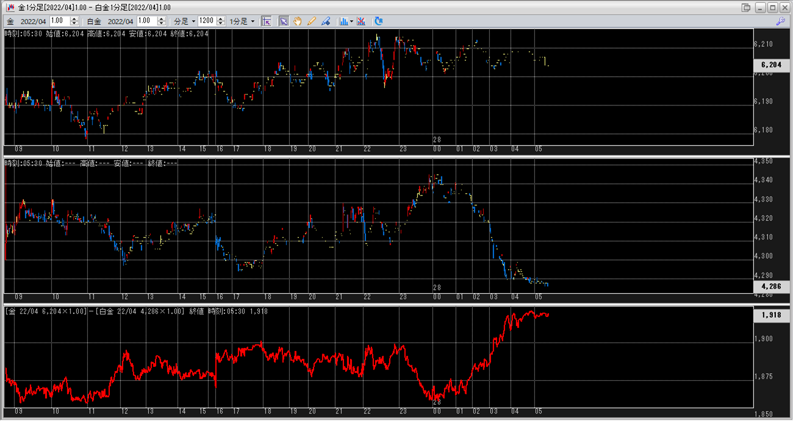This screenshot has width=793, height=421.
Task: Click the window tiling icon in title bar
Action: click(x=745, y=7)
